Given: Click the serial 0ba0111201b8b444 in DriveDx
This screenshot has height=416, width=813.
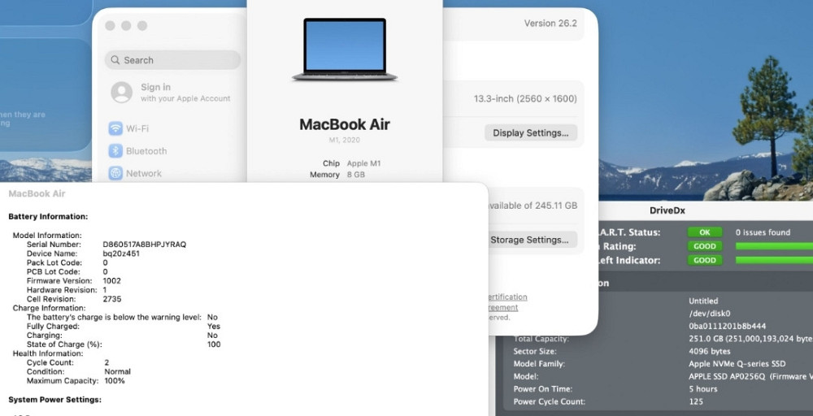Looking at the screenshot, I should [727, 326].
